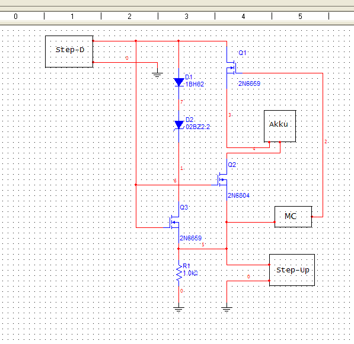The width and height of the screenshot is (354, 344).
Task: Select ground symbol below Step-Up wire
Action: click(x=227, y=309)
